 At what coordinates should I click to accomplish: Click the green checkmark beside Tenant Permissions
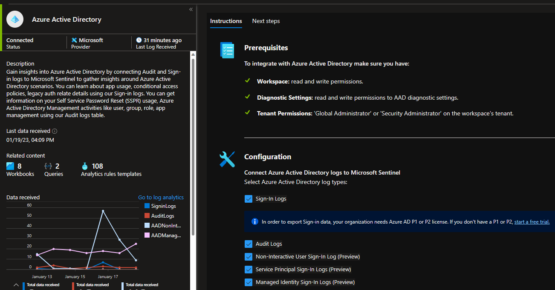[x=247, y=112]
